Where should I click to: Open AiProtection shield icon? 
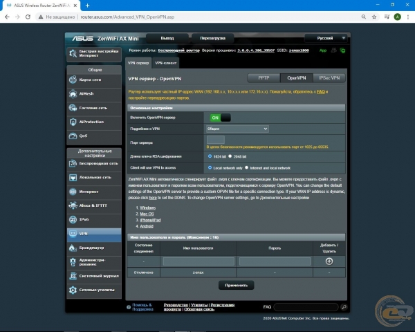pyautogui.click(x=73, y=122)
